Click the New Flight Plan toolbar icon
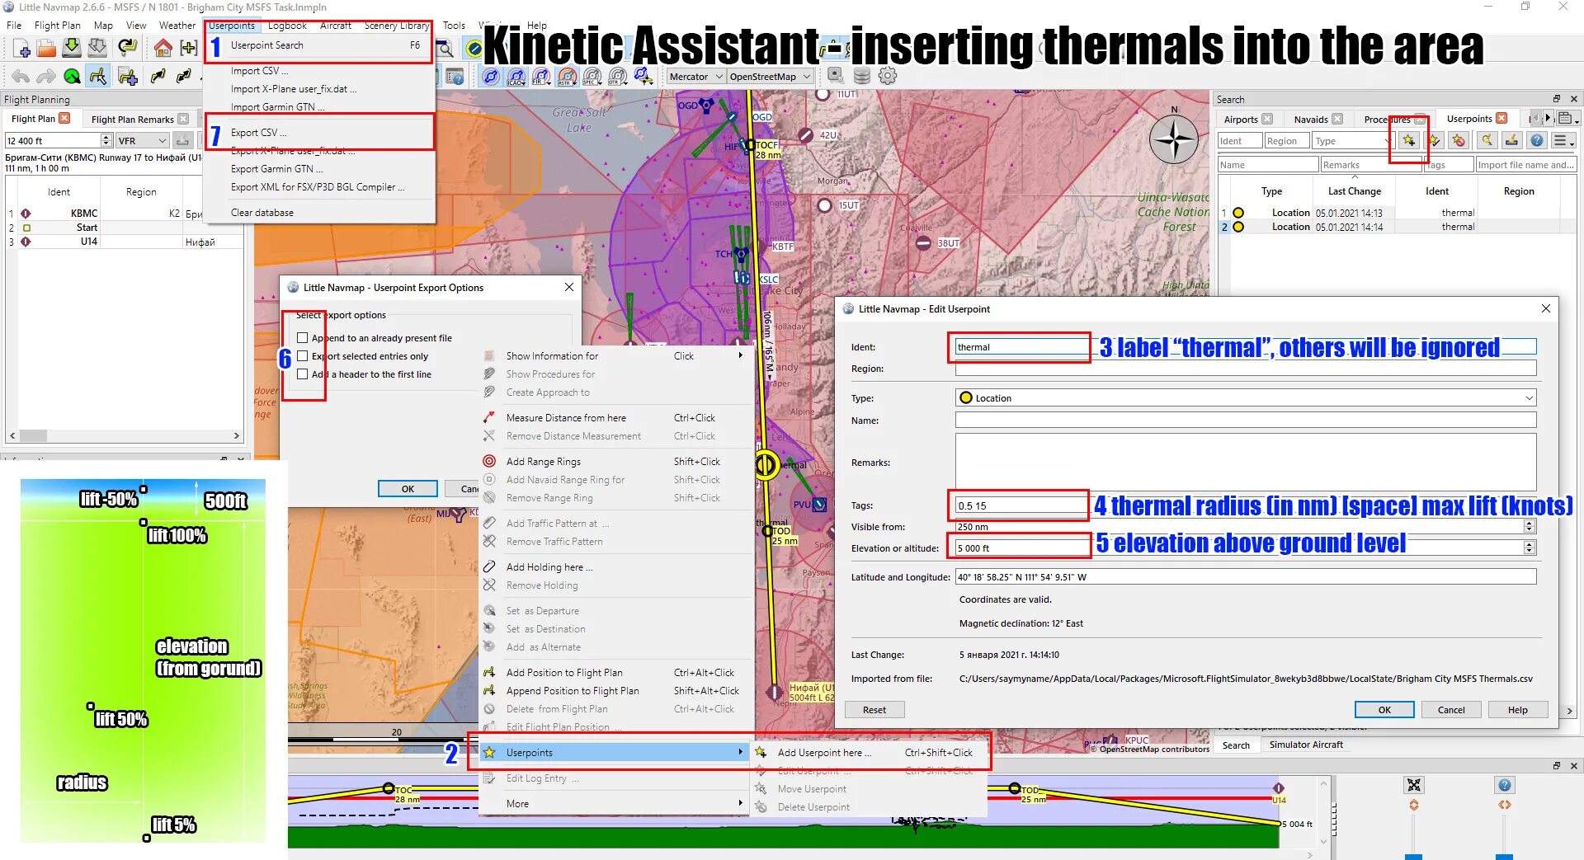The image size is (1584, 860). point(21,48)
